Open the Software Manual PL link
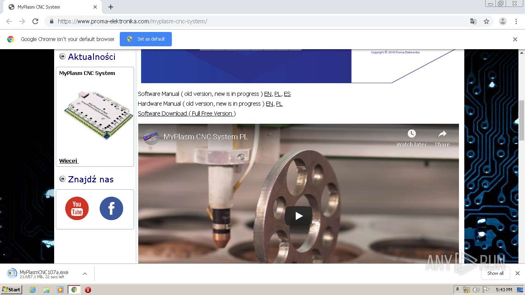Viewport: 525px width, 295px height. click(278, 94)
